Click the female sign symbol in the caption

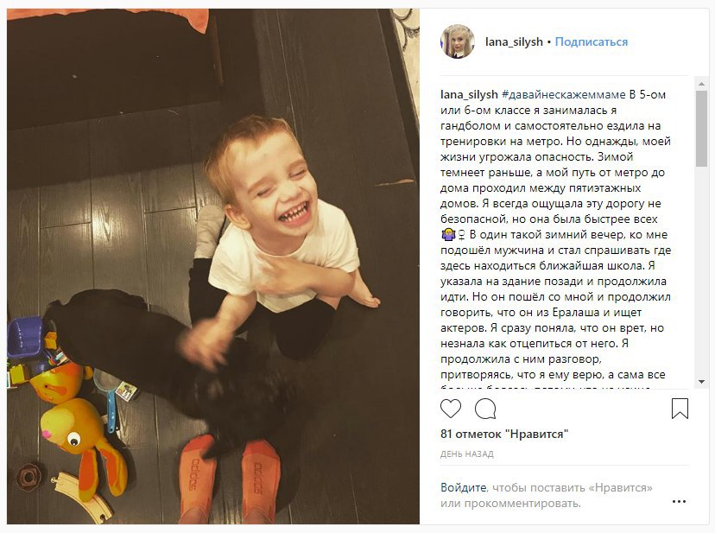click(461, 235)
